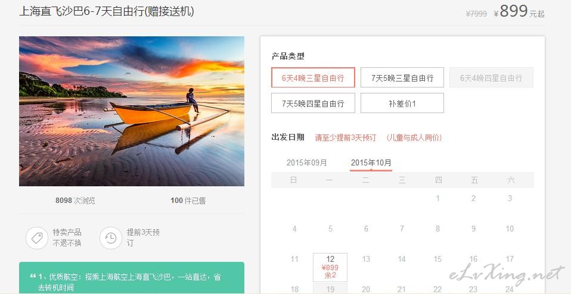The width and height of the screenshot is (571, 294).
Task: Click the 请至少提前3天预订 notice text
Action: pos(345,137)
